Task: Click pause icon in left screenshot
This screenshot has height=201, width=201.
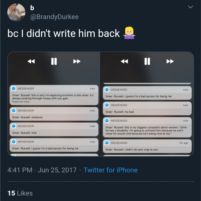Action: (x=54, y=61)
